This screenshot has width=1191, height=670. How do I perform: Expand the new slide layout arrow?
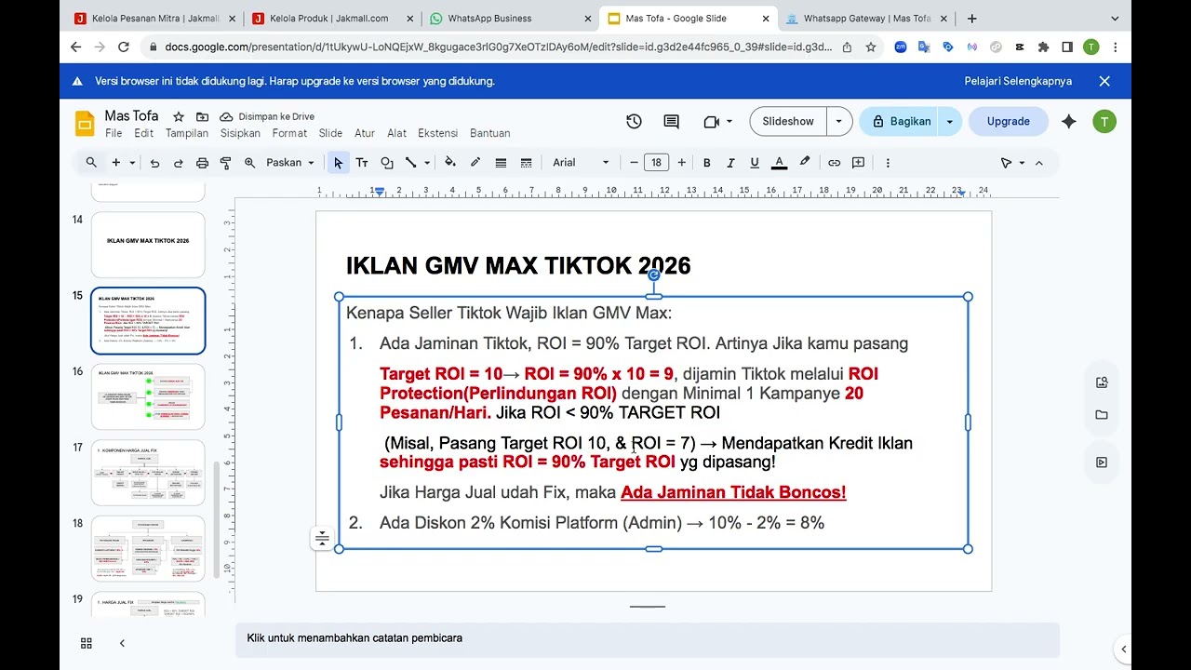(x=133, y=163)
